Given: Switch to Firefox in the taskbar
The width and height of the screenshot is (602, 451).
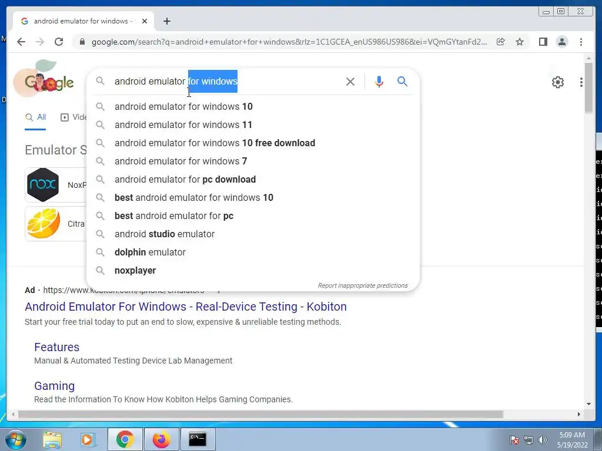Looking at the screenshot, I should [x=161, y=439].
